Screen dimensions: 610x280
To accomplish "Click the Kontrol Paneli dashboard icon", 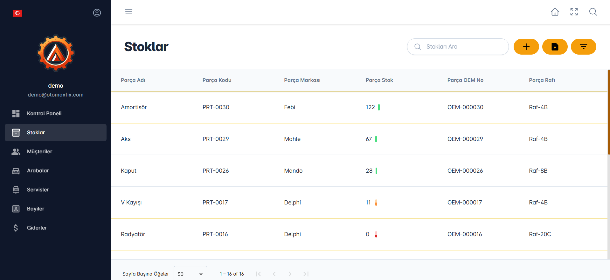I will click(x=16, y=114).
